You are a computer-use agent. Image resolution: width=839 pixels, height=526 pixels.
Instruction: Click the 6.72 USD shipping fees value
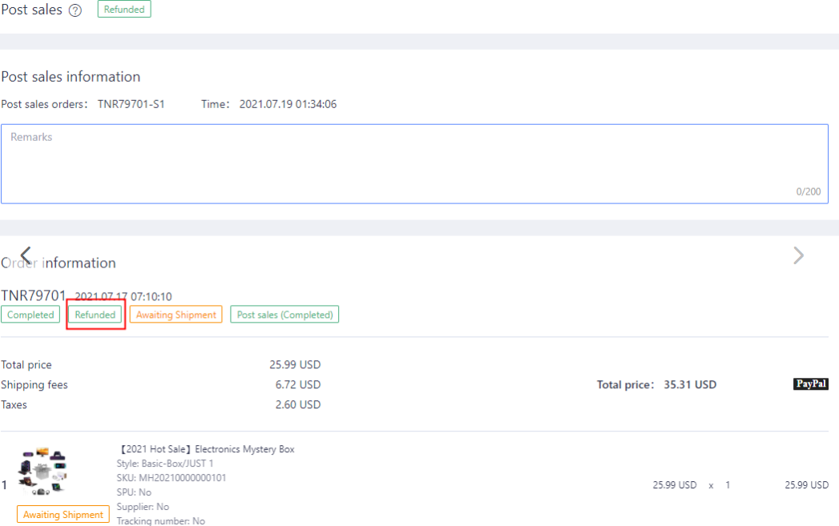click(x=297, y=385)
